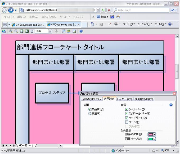Open the ヘルプ(H) menu
This screenshot has height=154, width=180.
tap(78, 17)
